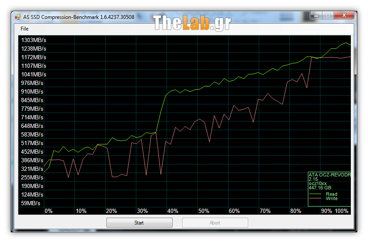The image size is (368, 243).
Task: Click the 100% compression axis label
Action: 341,211
